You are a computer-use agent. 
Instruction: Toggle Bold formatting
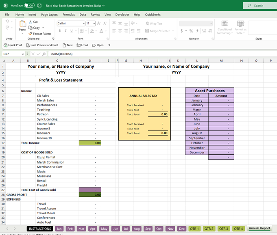59,31
